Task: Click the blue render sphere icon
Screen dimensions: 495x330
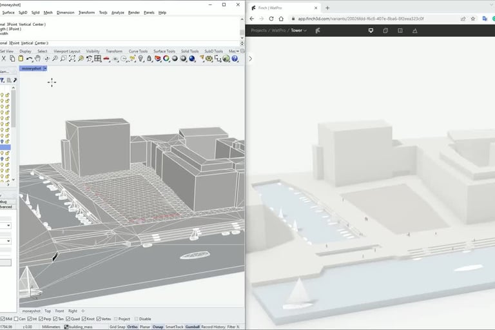Action: (192, 59)
